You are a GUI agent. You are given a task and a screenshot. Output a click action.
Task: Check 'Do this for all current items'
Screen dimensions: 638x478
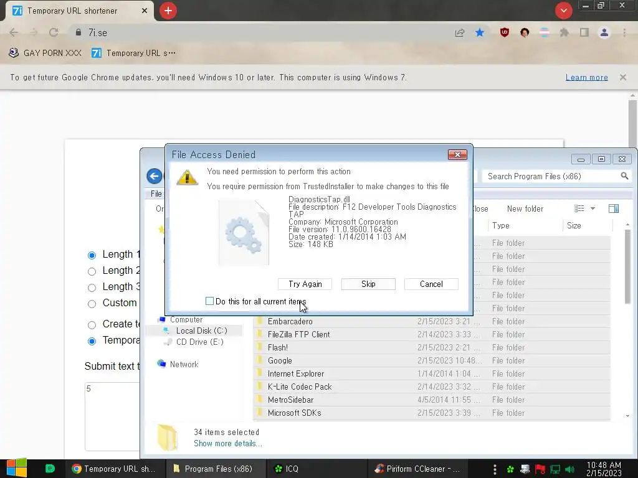coord(209,301)
